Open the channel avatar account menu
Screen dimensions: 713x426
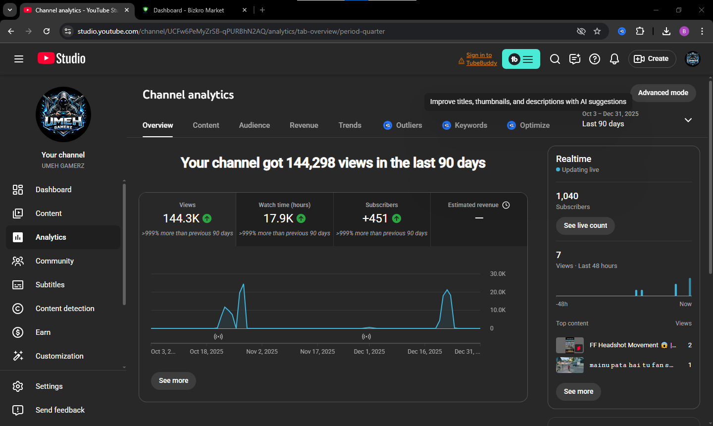[x=692, y=59]
